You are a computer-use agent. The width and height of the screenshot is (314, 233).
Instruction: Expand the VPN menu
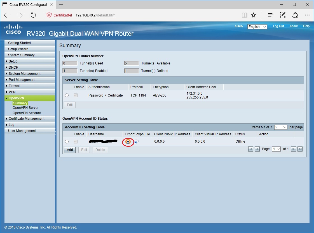(x=30, y=92)
